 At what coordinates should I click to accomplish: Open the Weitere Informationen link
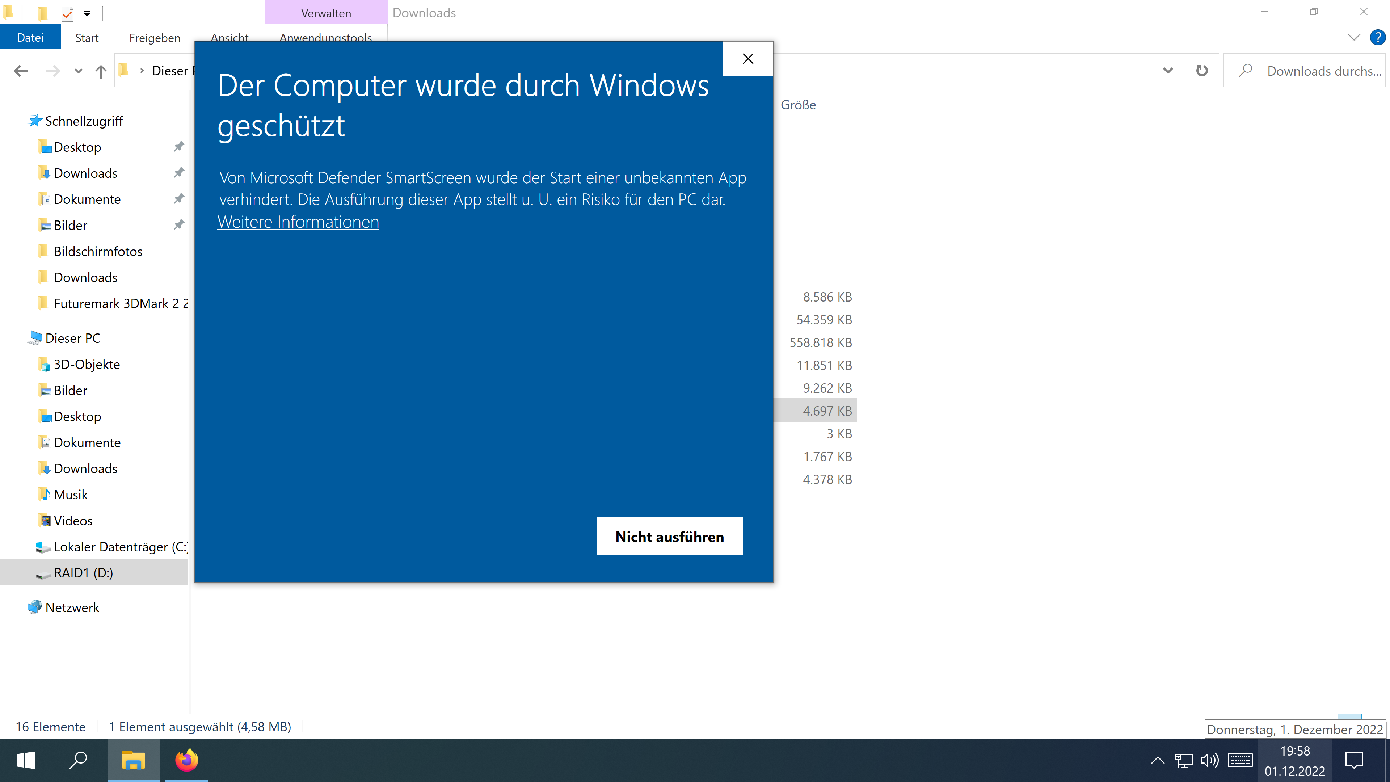(298, 222)
